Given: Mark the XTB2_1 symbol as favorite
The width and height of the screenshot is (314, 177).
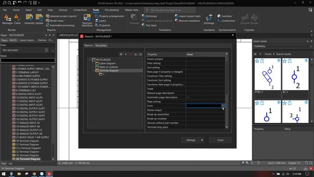Looking at the screenshot, I should pyautogui.click(x=257, y=61).
